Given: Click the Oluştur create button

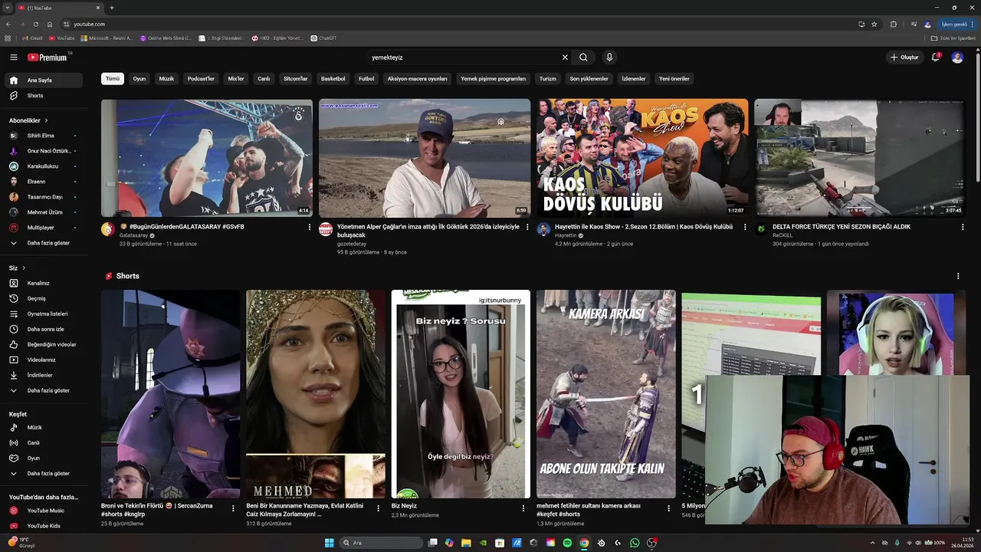Looking at the screenshot, I should pyautogui.click(x=904, y=58).
